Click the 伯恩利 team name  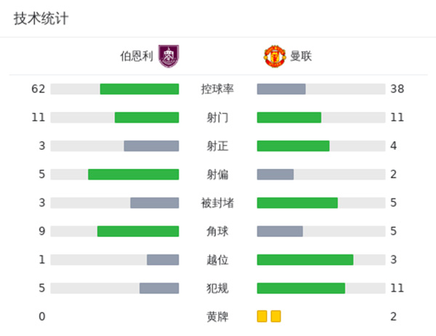137,56
